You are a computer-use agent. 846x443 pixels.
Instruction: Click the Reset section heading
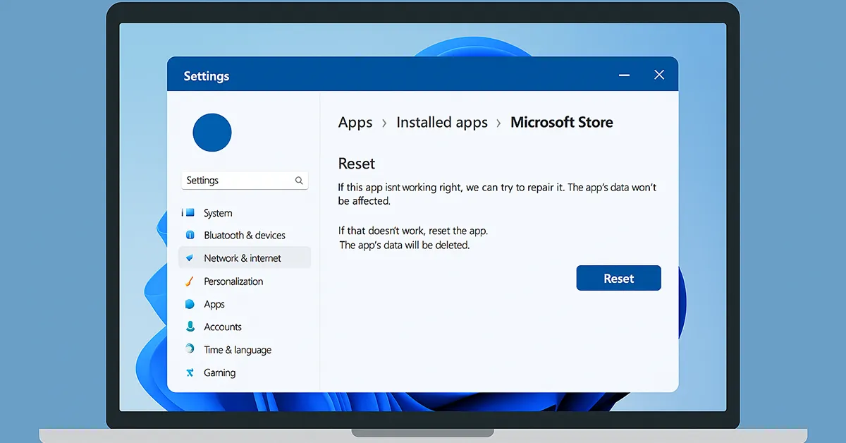(357, 164)
